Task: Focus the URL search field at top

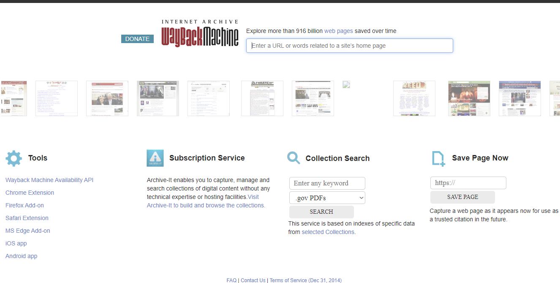Action: [350, 46]
